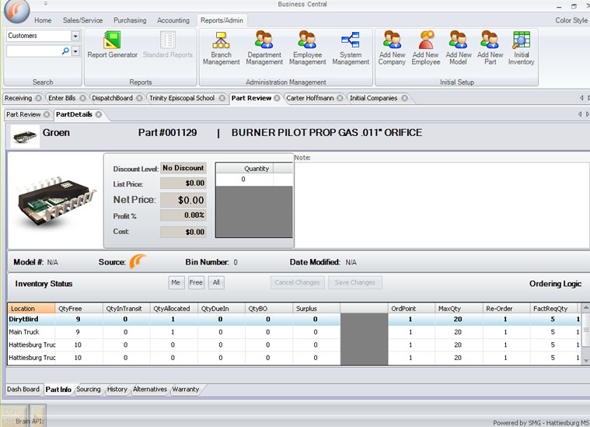Open the Customers search type dropdown

[x=75, y=36]
